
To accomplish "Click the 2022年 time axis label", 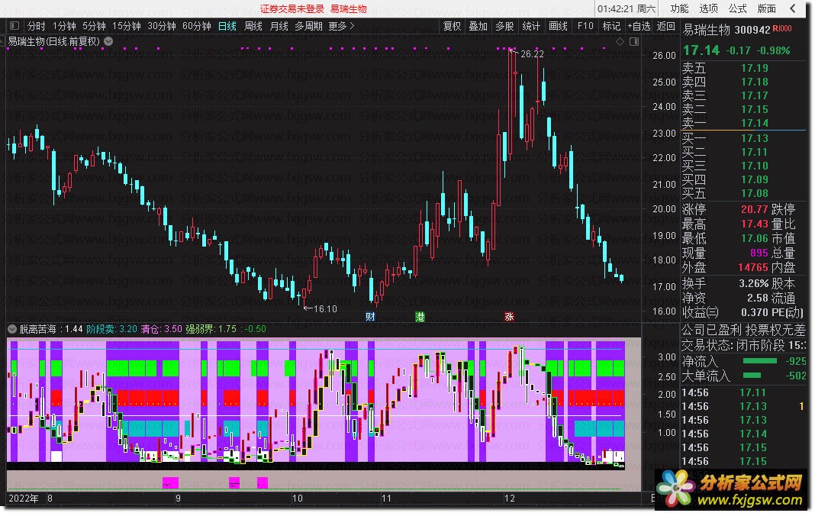I will (x=24, y=498).
